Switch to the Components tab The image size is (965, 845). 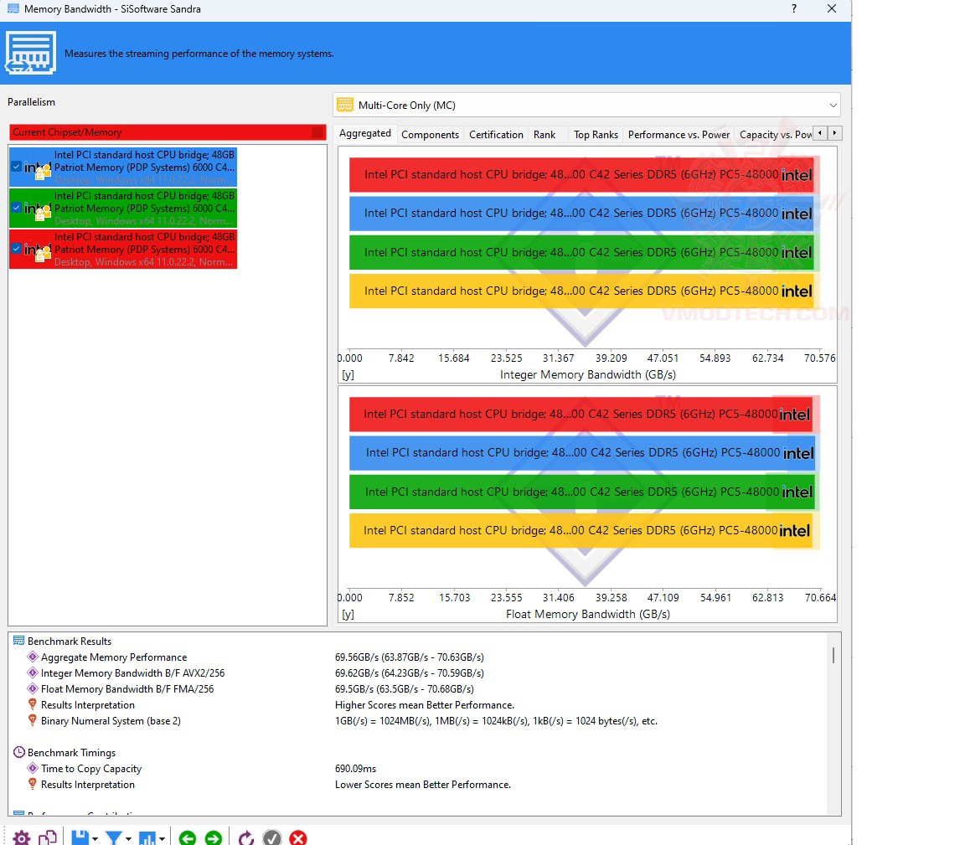tap(430, 134)
